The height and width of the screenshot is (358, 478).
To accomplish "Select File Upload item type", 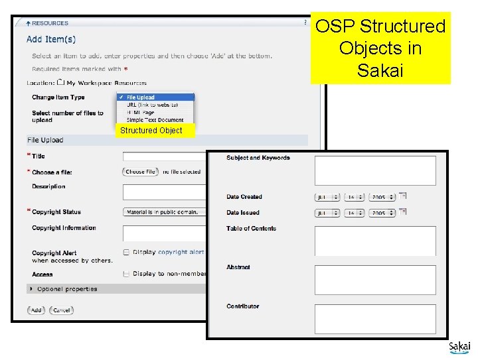I will (x=155, y=97).
